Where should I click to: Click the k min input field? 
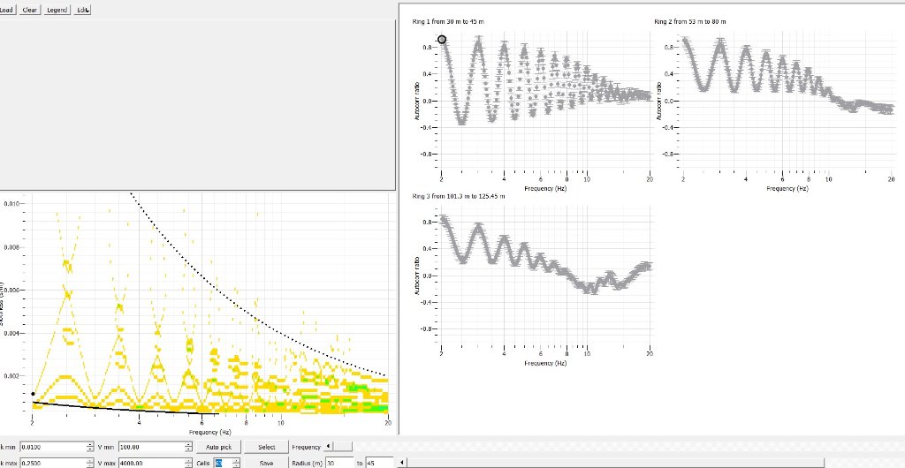pos(51,448)
